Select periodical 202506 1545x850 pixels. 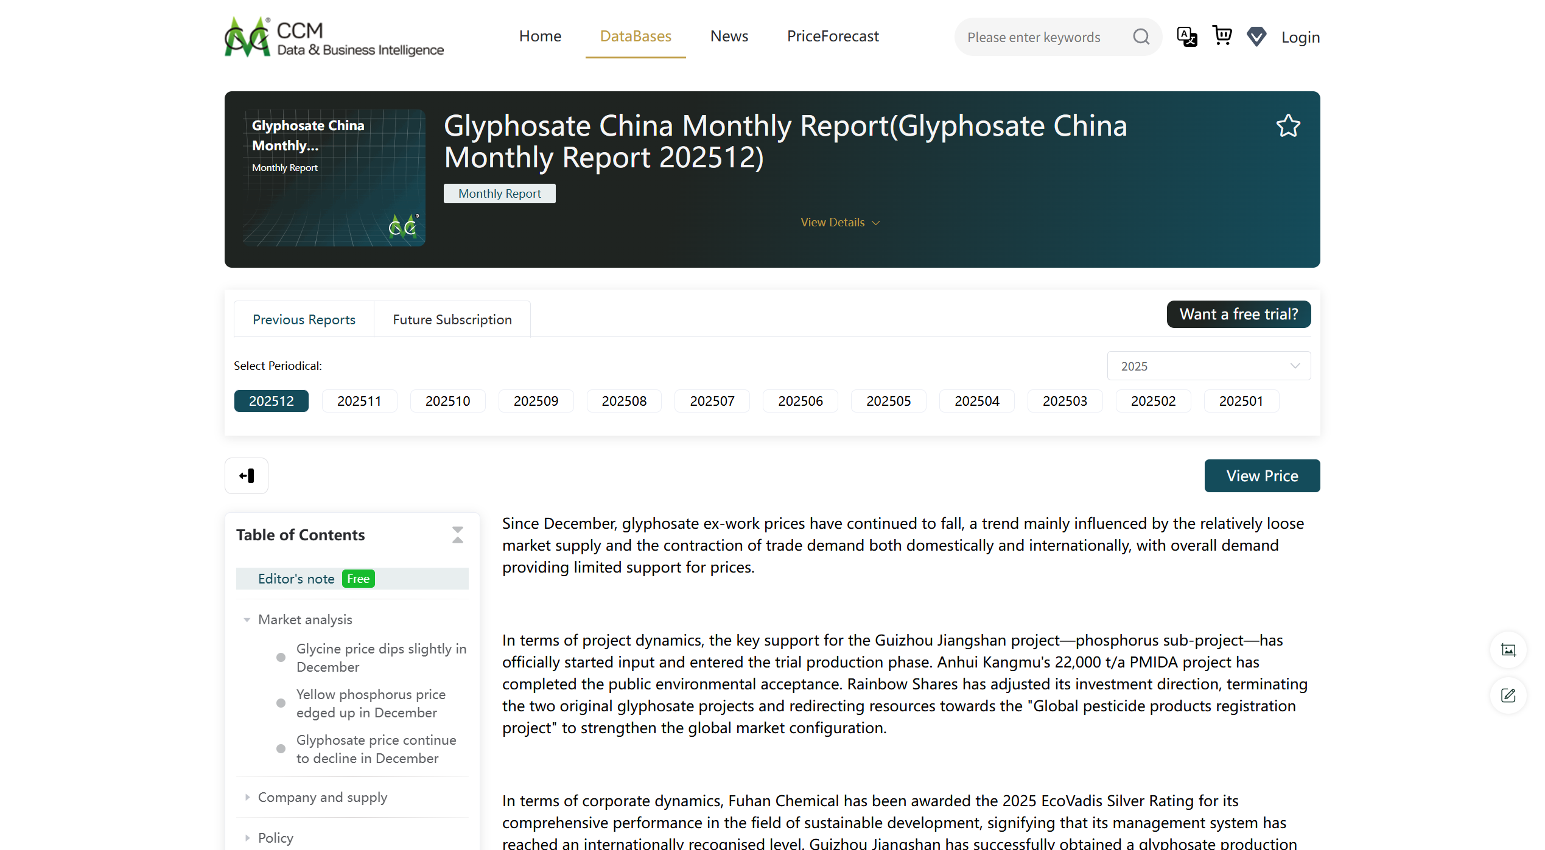pos(800,401)
